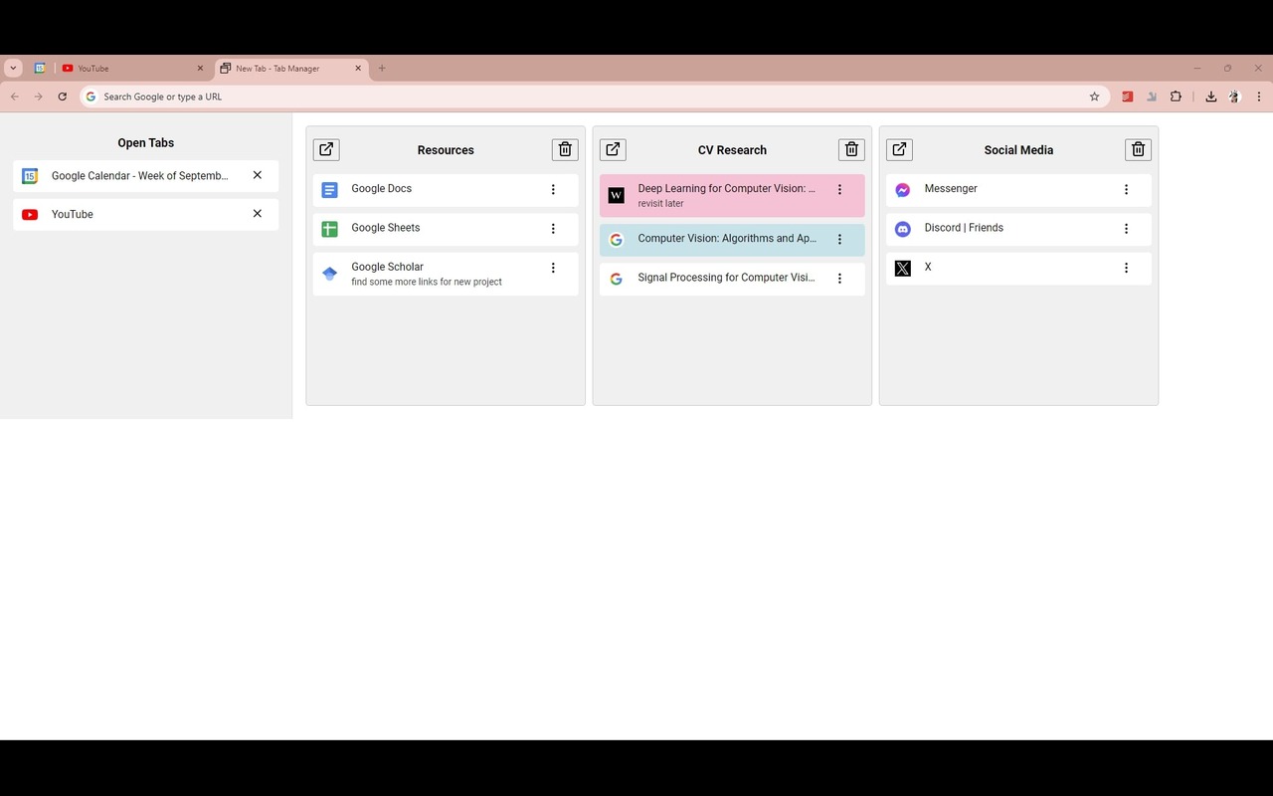
Task: Select Google Calendar - Week of September entry
Action: 145,176
